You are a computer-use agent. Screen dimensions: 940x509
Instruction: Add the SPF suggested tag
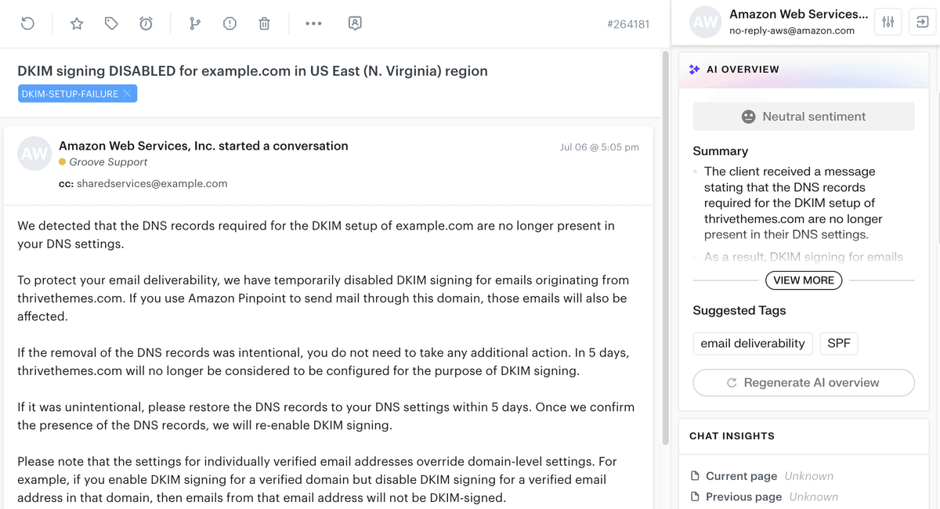click(839, 343)
